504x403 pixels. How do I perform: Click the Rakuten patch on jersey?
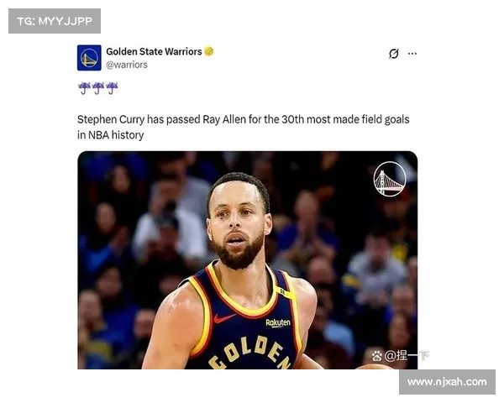[x=278, y=322]
